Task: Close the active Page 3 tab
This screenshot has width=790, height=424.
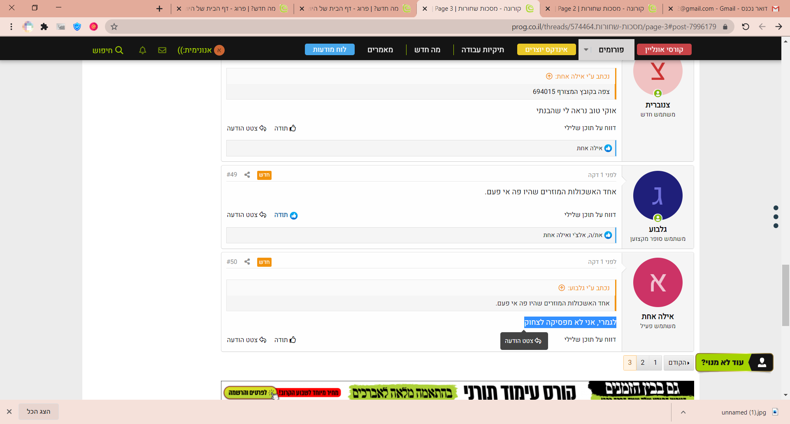Action: pyautogui.click(x=425, y=9)
